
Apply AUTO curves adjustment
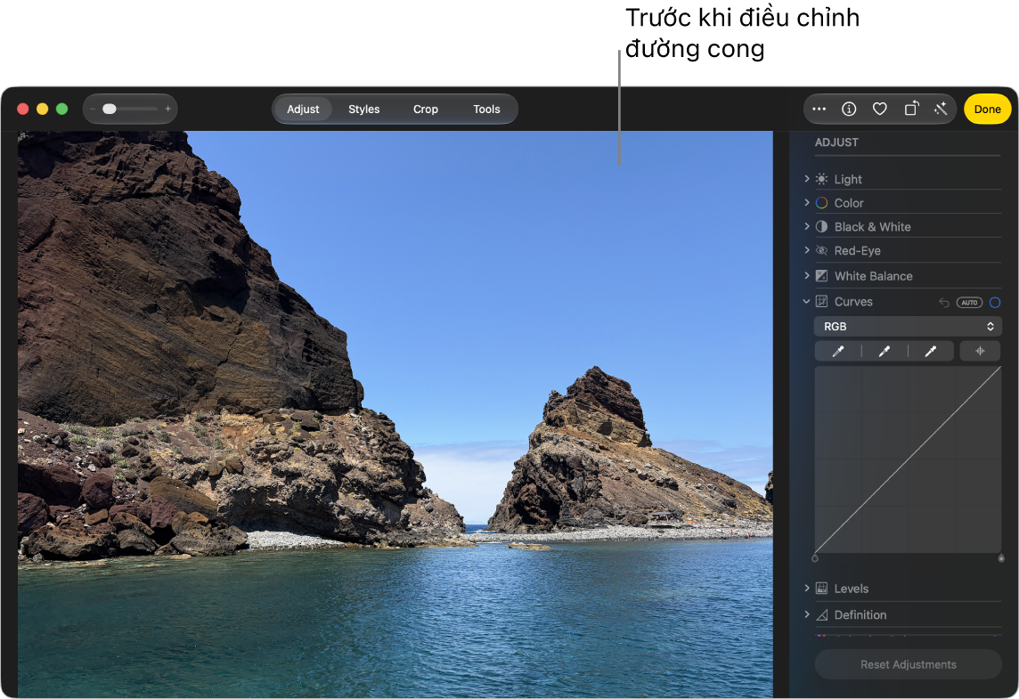coord(969,302)
